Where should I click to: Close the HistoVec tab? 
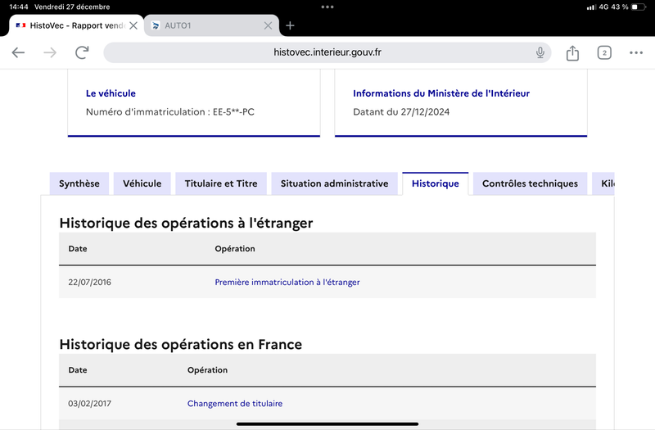[133, 26]
